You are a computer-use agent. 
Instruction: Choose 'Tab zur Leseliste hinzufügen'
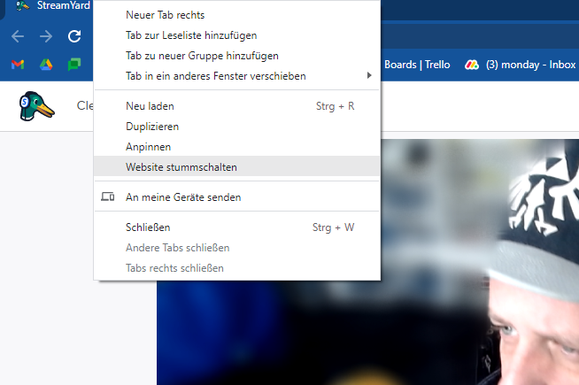coord(191,35)
